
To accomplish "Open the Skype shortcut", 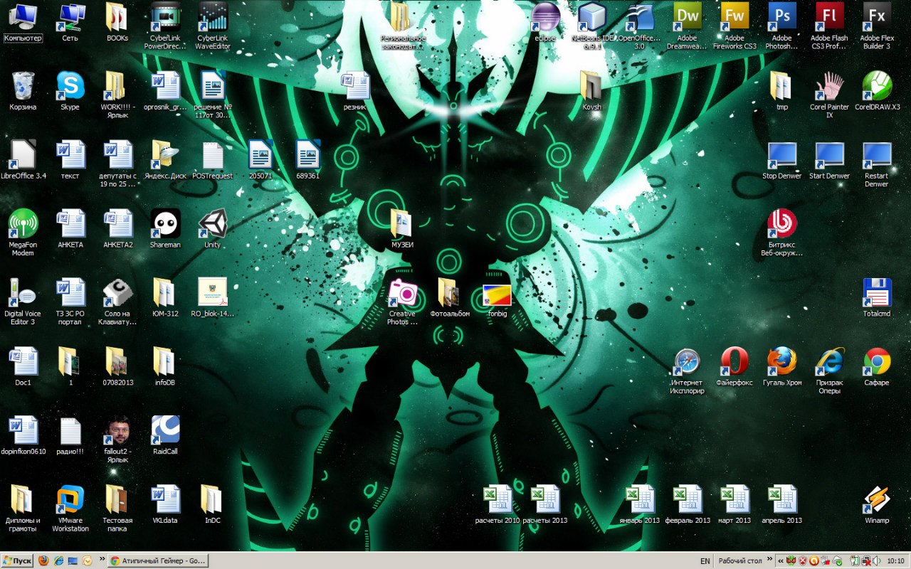I will coord(70,91).
